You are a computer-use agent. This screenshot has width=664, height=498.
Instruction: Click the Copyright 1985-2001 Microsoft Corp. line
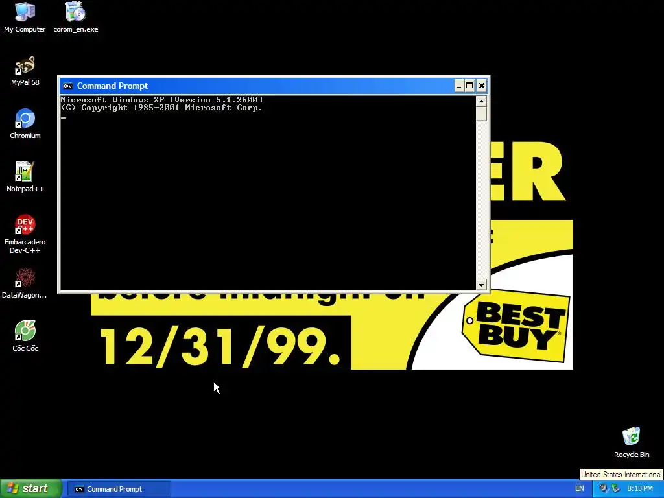coord(161,108)
